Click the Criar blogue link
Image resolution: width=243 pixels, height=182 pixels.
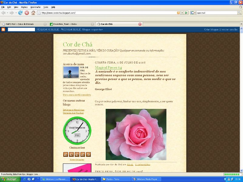tap(211, 29)
